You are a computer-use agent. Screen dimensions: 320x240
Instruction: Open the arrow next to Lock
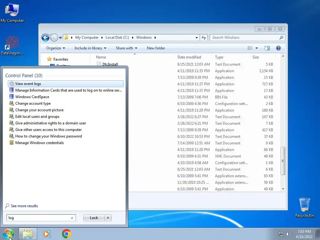coord(108,218)
